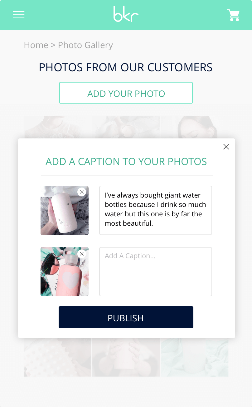Open the bottom-left gallery photo
This screenshot has width=252, height=407.
(58, 357)
